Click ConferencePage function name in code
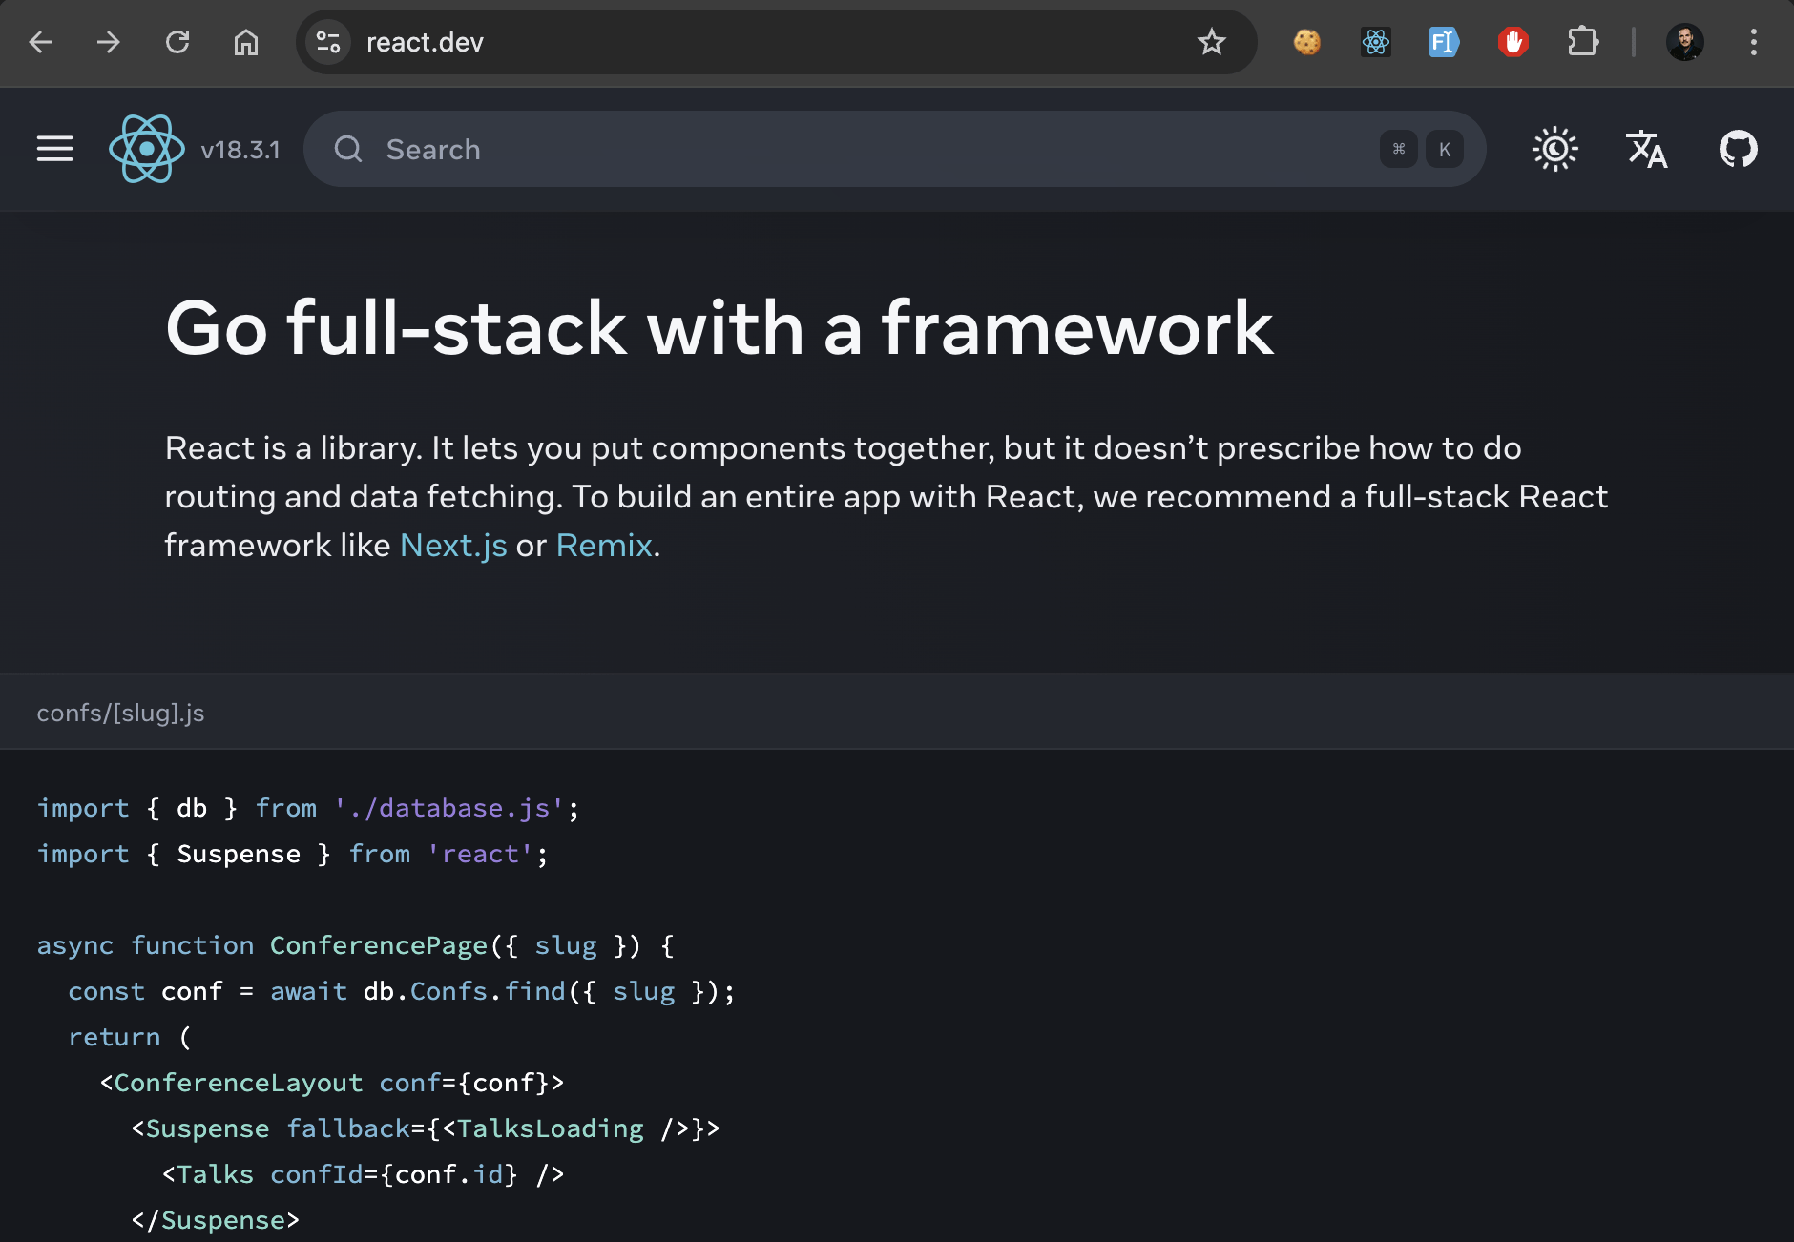This screenshot has width=1794, height=1242. tap(379, 945)
